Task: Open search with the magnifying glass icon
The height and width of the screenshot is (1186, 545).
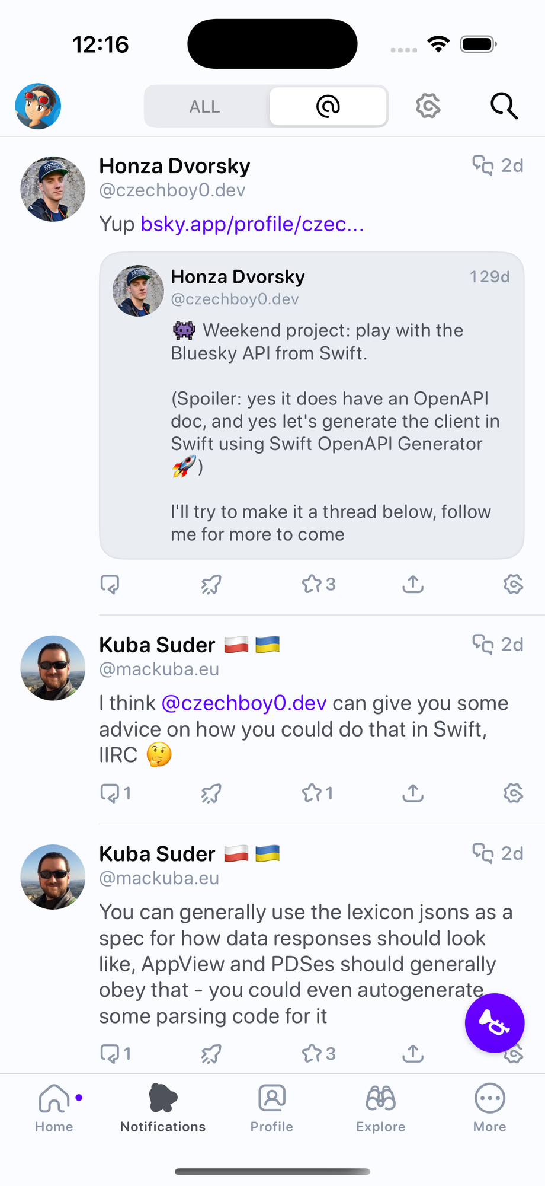Action: [x=504, y=106]
